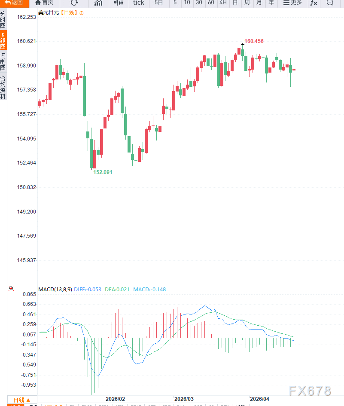Select the 4H timeframe

tap(223, 3)
